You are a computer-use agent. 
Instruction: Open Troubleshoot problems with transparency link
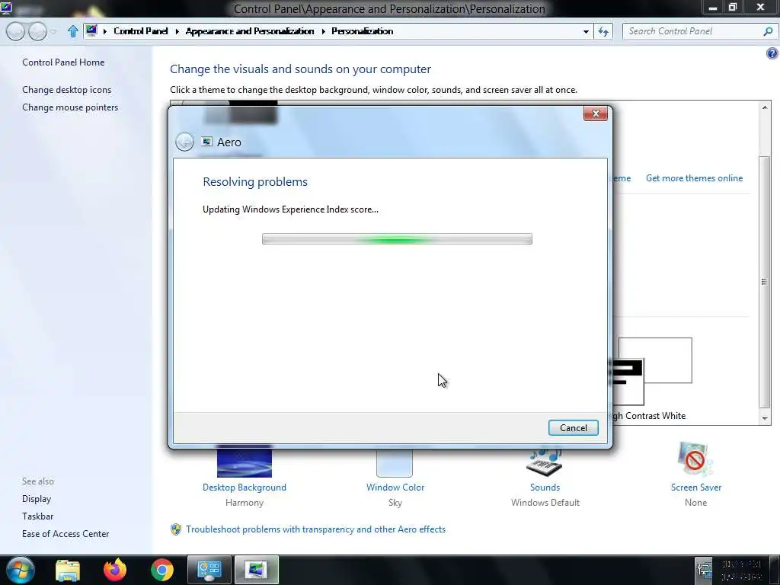click(x=315, y=529)
